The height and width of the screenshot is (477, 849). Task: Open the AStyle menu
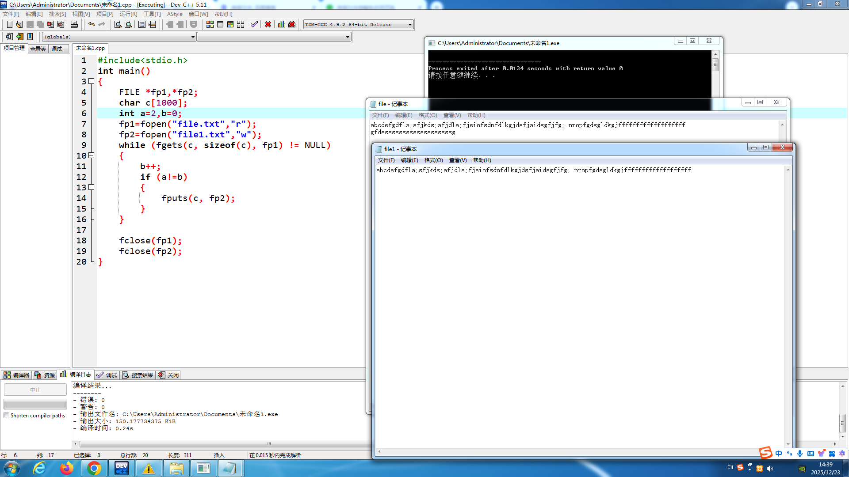174,14
